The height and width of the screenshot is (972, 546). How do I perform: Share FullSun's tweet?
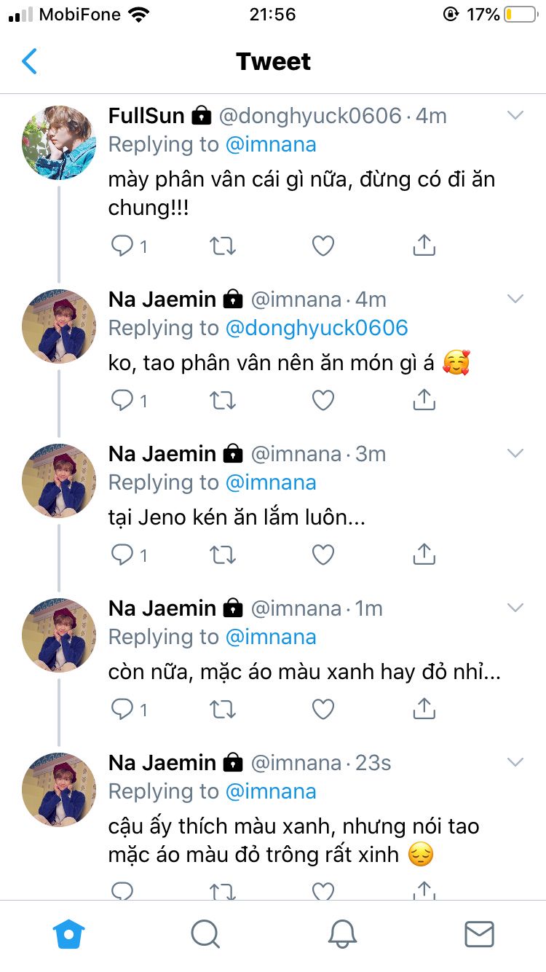pyautogui.click(x=424, y=246)
